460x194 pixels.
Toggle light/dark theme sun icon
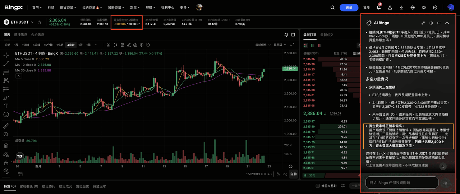tap(424, 8)
